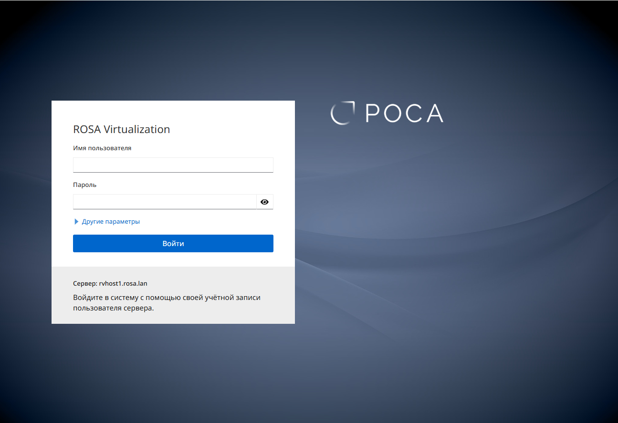Click the rvhost1.rosa.lan hostname text
Viewport: 618px width, 423px height.
123,283
